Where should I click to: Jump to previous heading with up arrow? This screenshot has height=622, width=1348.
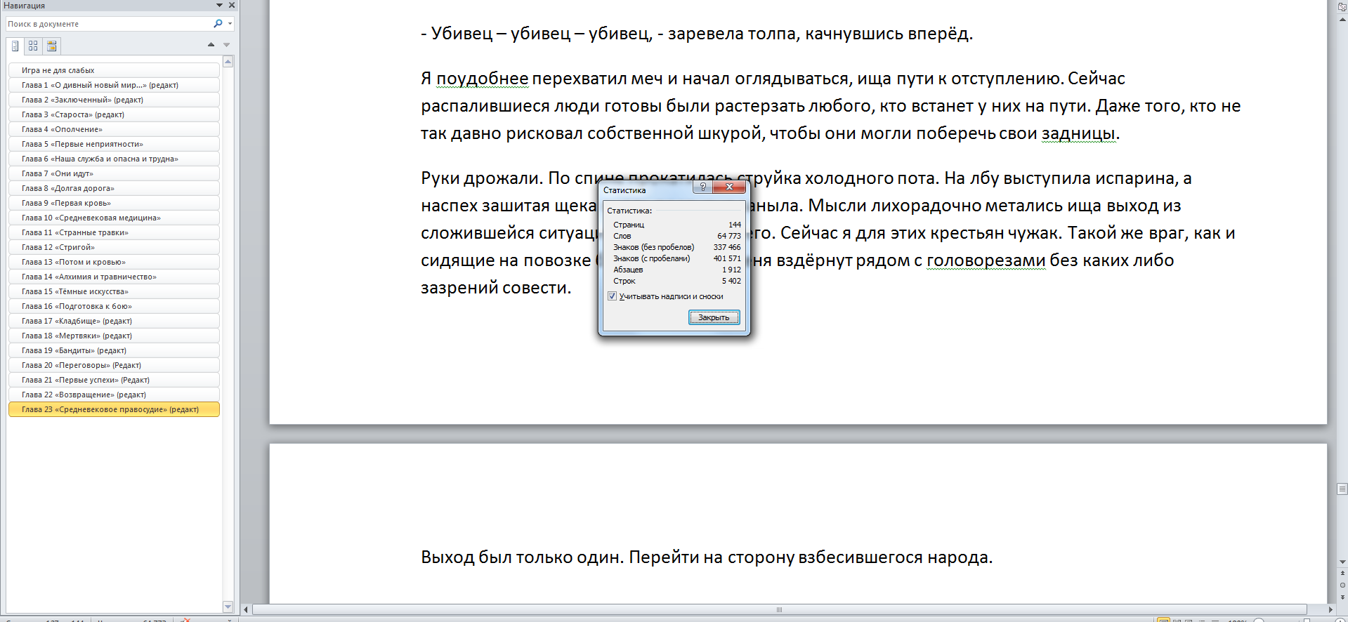[x=211, y=45]
